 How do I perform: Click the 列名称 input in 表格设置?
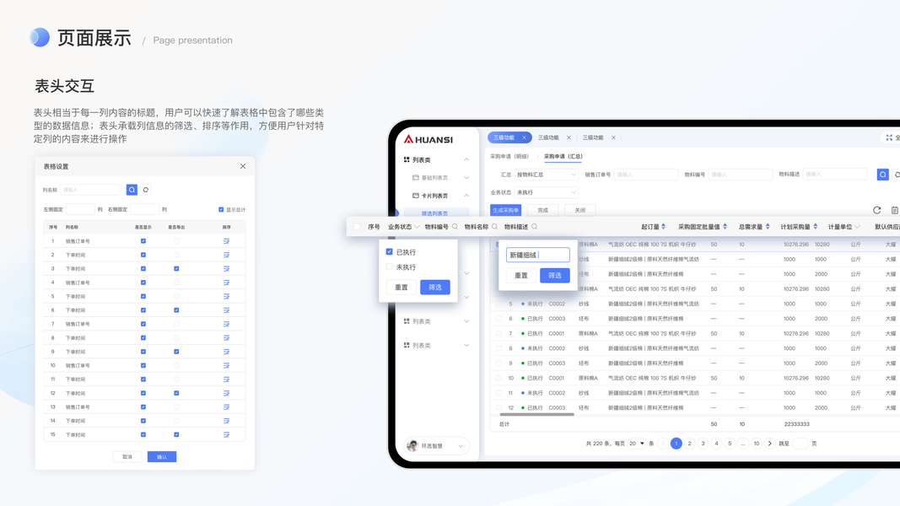coord(90,189)
